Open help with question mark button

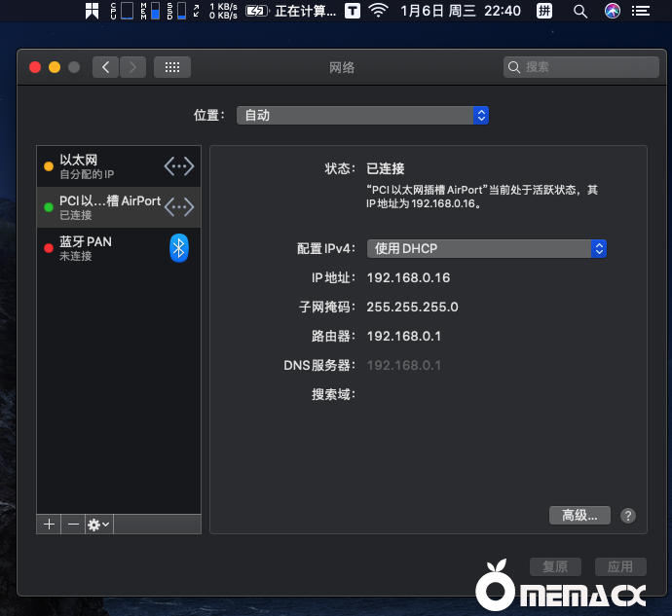click(628, 516)
